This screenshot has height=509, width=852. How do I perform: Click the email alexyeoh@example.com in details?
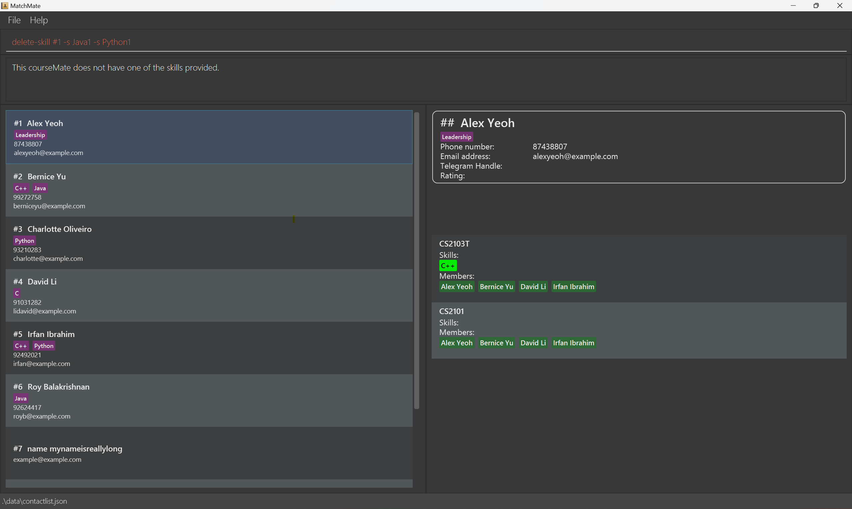[575, 156]
